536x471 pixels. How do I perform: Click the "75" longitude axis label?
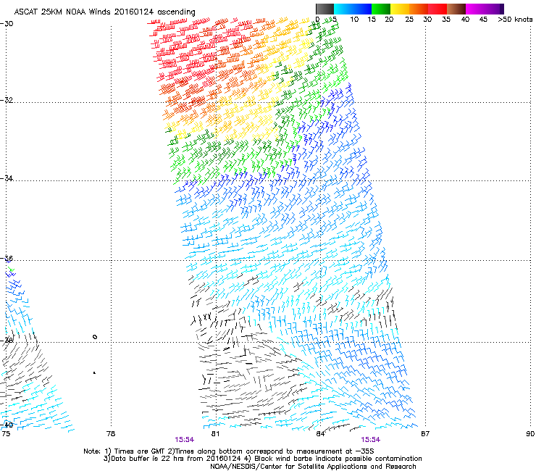[6, 434]
